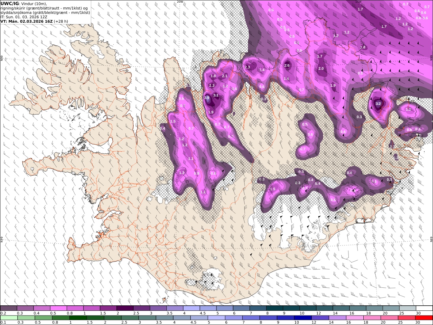This screenshot has height=325, width=433.
Task: Pick the 10–12 navy blue rain legend swatch
Action: [302, 318]
